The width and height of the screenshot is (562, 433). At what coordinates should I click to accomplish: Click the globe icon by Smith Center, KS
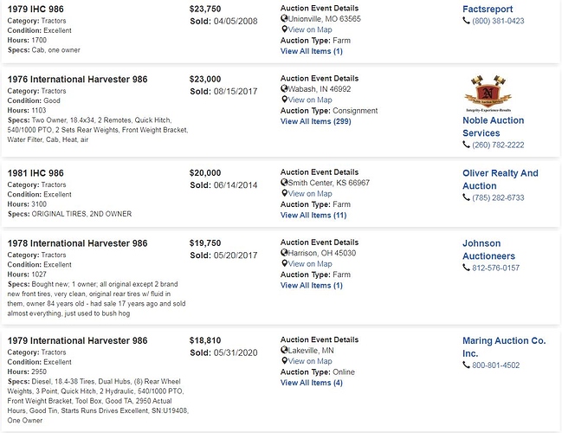point(284,183)
